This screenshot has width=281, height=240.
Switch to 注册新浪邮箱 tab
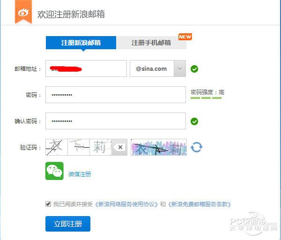coord(81,43)
